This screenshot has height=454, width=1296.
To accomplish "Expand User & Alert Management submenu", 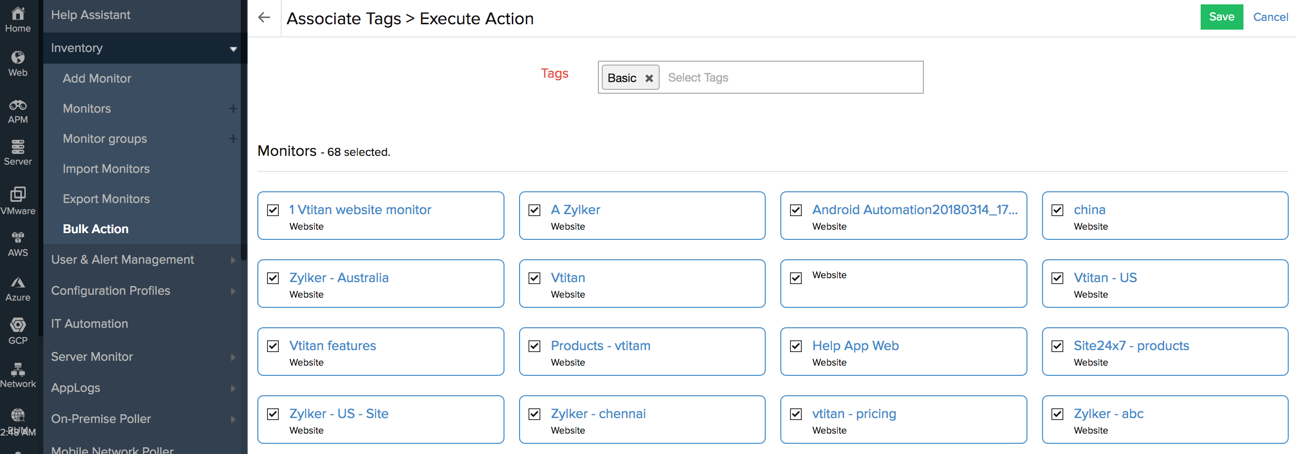I will point(233,260).
